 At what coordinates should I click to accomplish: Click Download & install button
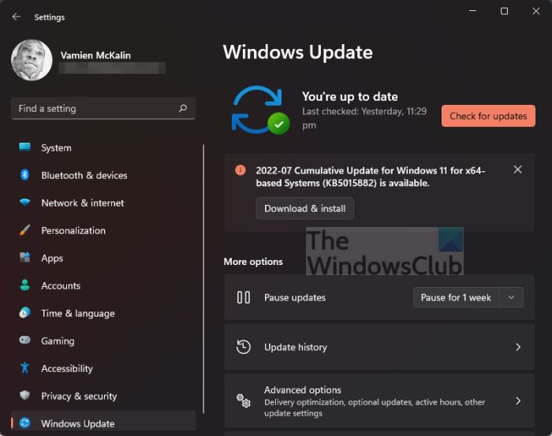[x=305, y=209]
